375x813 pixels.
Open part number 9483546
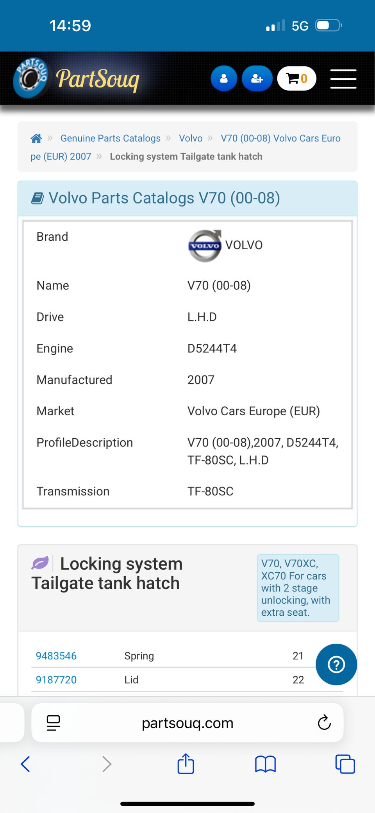[56, 656]
